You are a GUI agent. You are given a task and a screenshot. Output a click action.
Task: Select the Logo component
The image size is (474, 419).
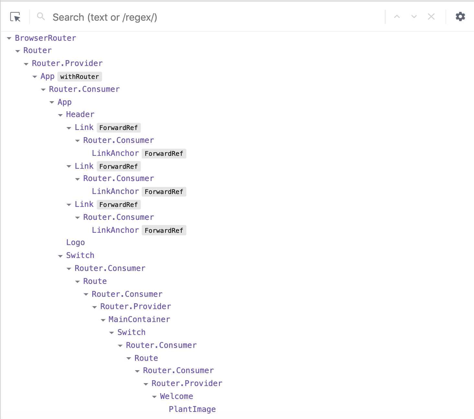pos(75,242)
